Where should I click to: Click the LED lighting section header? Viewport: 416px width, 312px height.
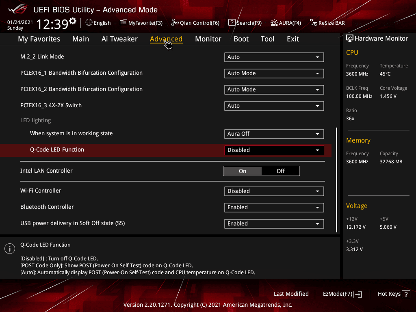[x=36, y=120]
